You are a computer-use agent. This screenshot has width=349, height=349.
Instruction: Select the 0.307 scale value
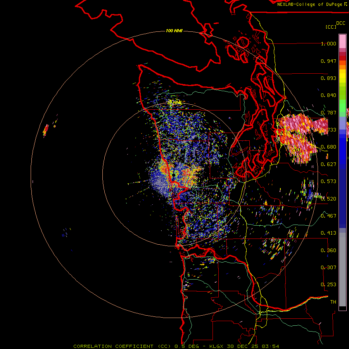[x=328, y=267]
